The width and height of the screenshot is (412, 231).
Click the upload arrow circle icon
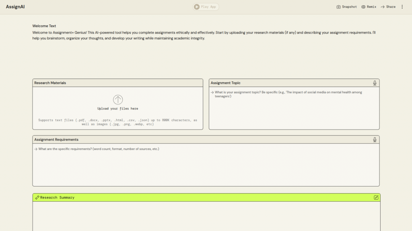118,100
